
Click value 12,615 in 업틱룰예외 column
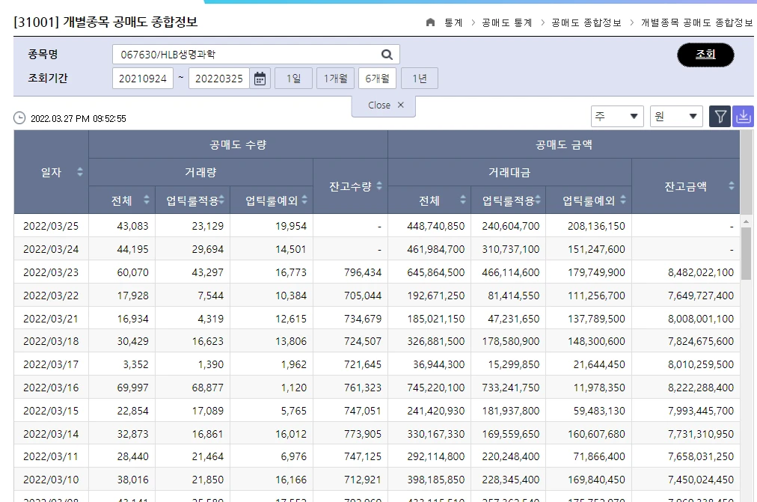click(291, 319)
